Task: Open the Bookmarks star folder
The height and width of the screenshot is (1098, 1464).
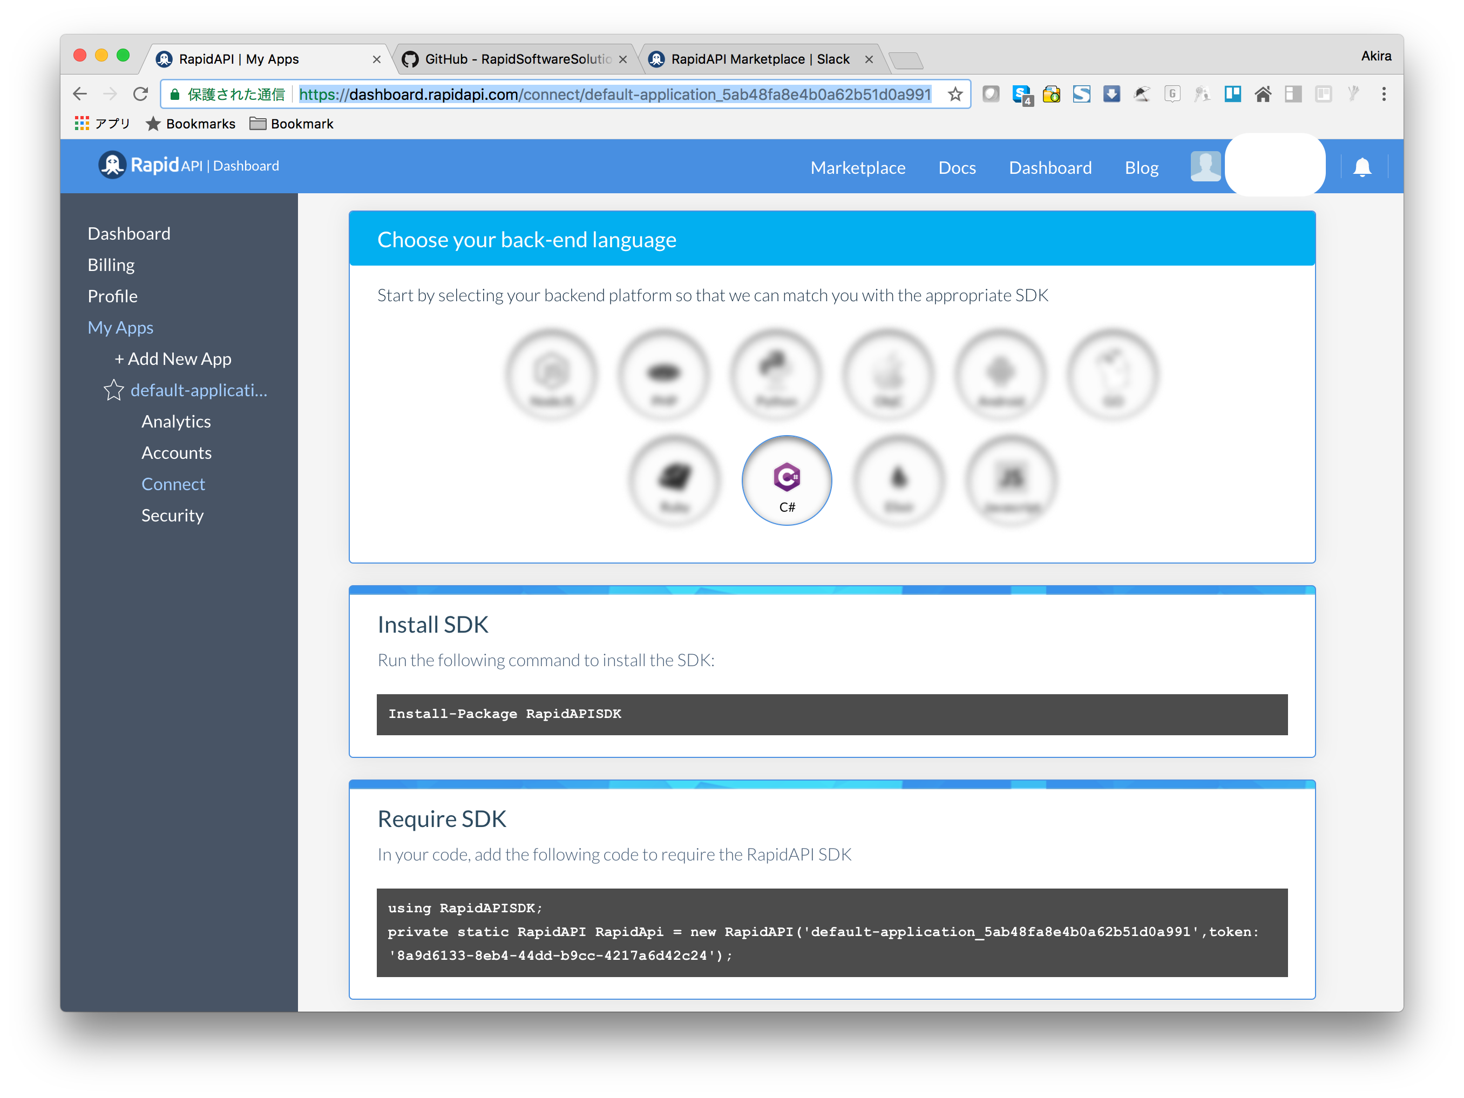Action: coord(191,124)
